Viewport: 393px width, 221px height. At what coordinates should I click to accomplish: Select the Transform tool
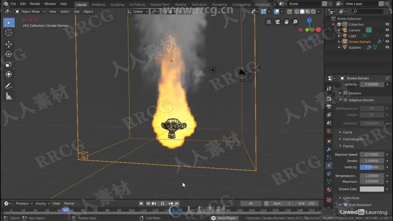pyautogui.click(x=9, y=74)
